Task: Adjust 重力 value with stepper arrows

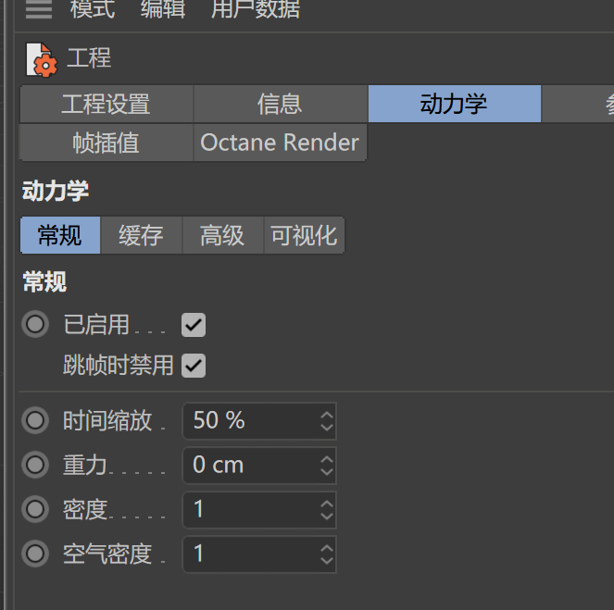Action: coord(327,466)
